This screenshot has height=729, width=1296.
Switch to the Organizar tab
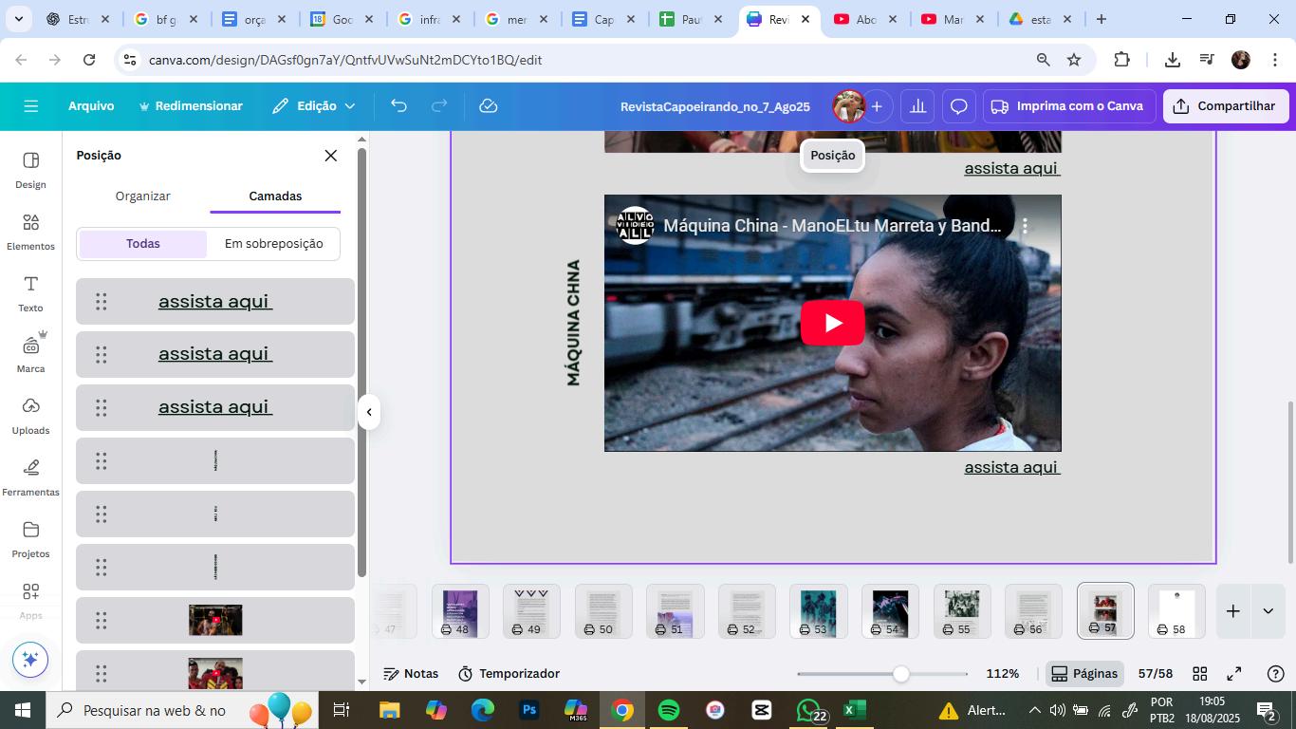142,196
